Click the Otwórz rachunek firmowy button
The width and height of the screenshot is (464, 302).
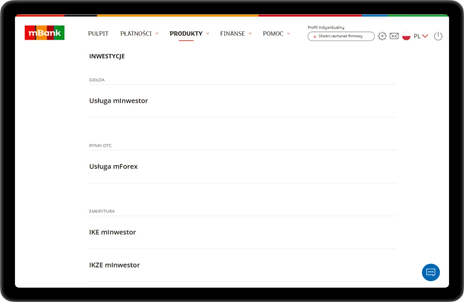point(341,36)
